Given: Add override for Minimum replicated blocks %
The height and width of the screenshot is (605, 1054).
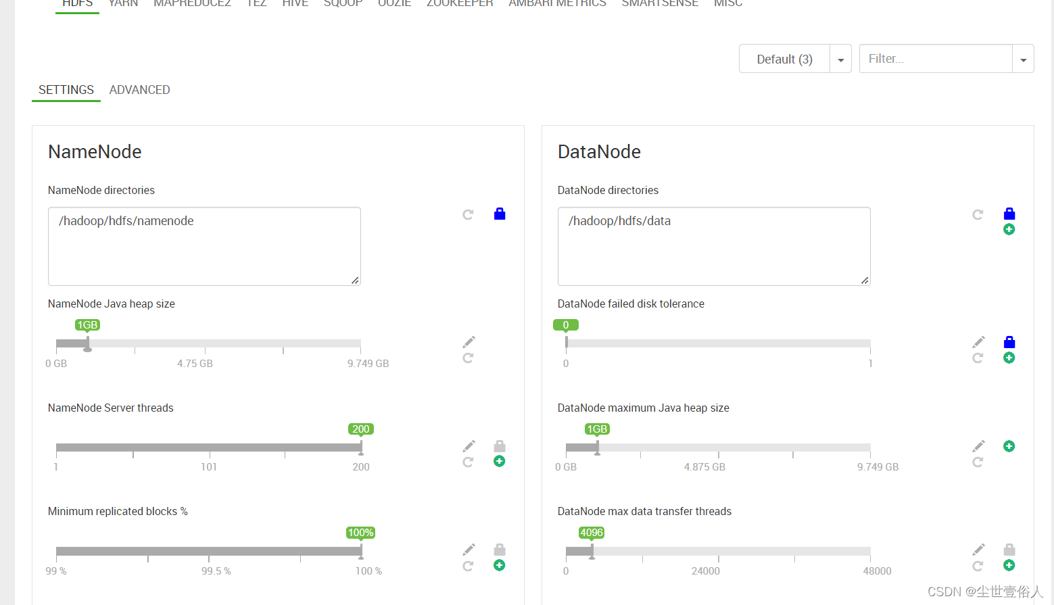Looking at the screenshot, I should [500, 565].
